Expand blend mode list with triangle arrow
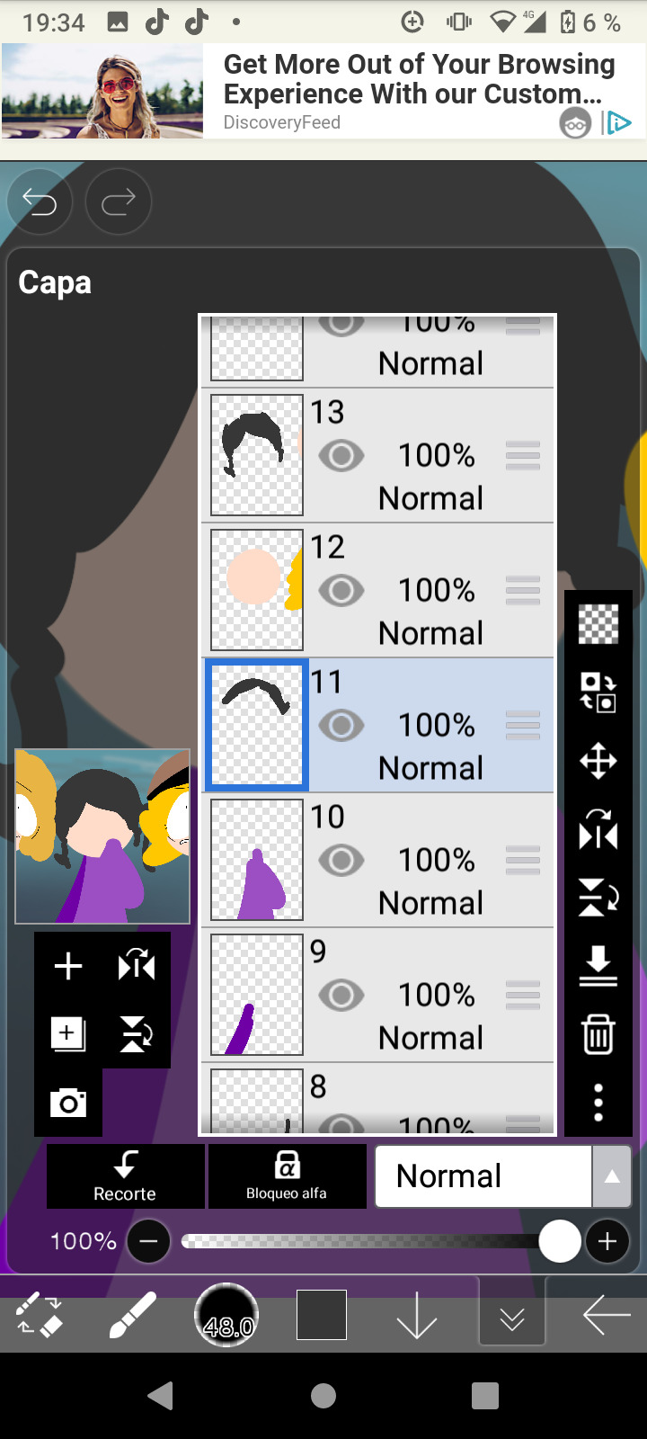Screen dimensions: 647x1439 pyautogui.click(x=612, y=1176)
